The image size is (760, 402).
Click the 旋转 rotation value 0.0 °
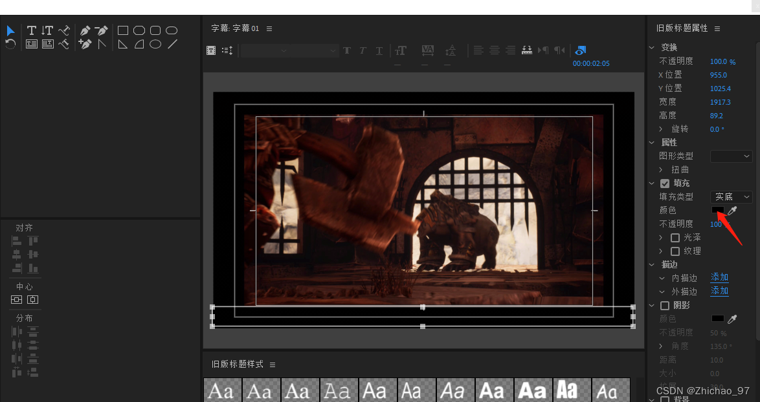point(717,129)
